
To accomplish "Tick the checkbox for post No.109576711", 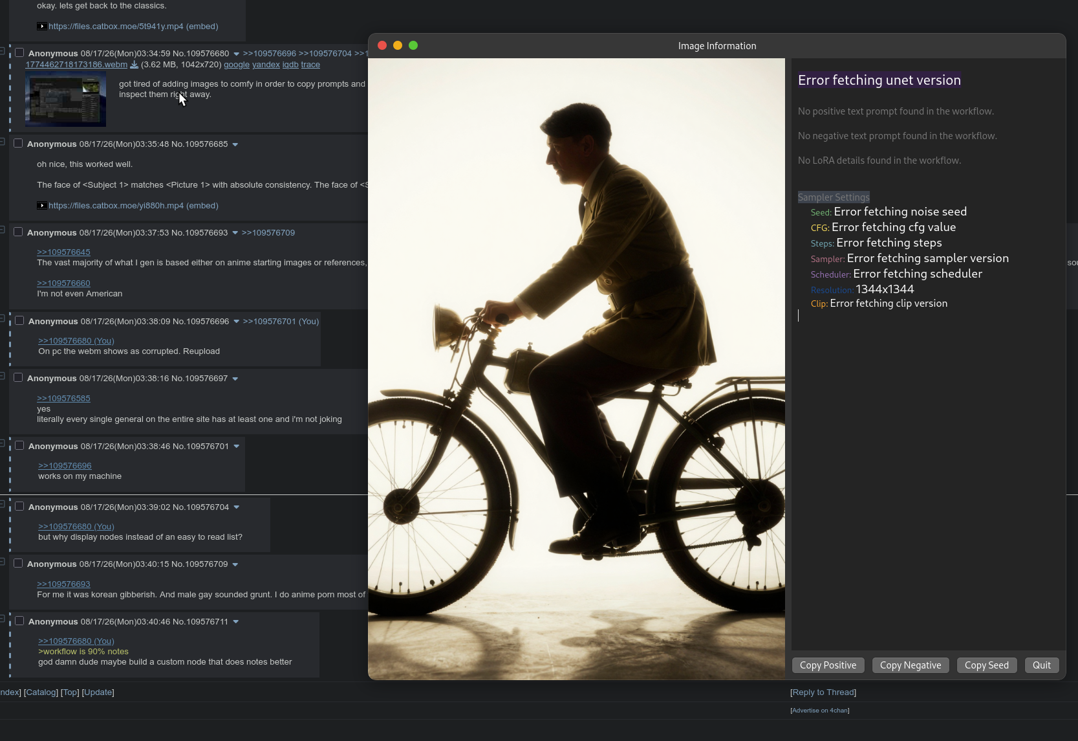I will (x=19, y=621).
